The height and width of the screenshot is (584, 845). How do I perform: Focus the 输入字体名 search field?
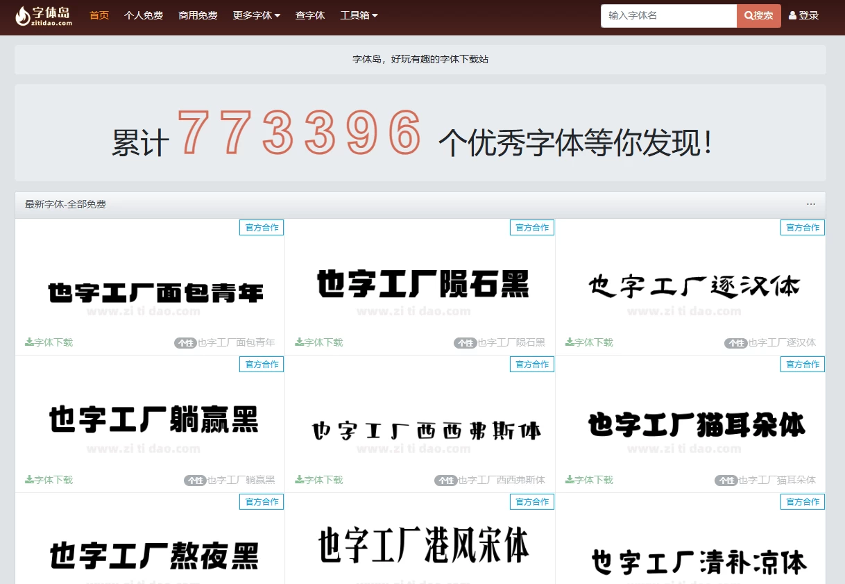tap(669, 16)
